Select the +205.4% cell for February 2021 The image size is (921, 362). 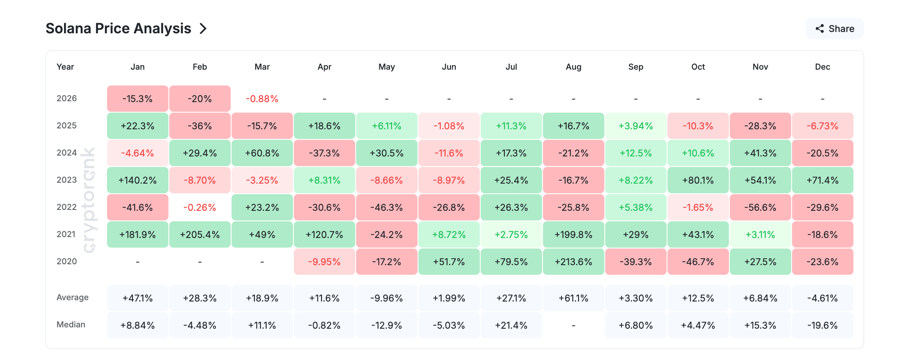pyautogui.click(x=200, y=234)
